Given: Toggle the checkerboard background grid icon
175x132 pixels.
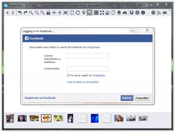Looking at the screenshot, I should (x=96, y=13).
